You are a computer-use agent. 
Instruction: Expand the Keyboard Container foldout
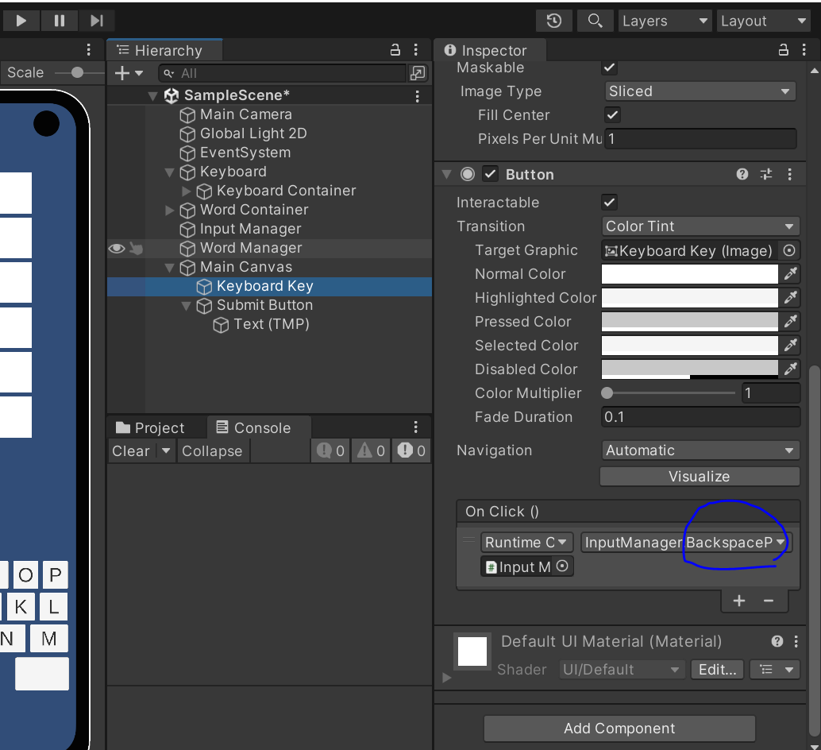pyautogui.click(x=187, y=191)
